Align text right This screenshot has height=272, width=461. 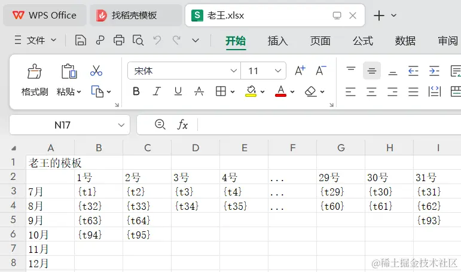coord(392,91)
